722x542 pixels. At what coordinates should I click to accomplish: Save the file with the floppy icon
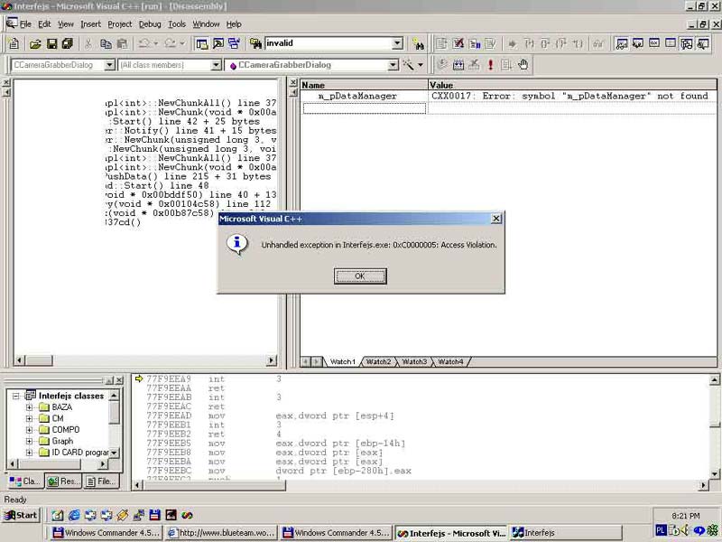[51, 43]
